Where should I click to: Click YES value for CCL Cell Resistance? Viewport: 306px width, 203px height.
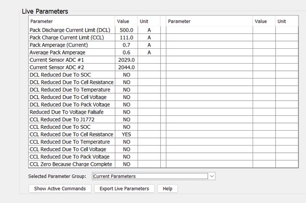pyautogui.click(x=126, y=135)
